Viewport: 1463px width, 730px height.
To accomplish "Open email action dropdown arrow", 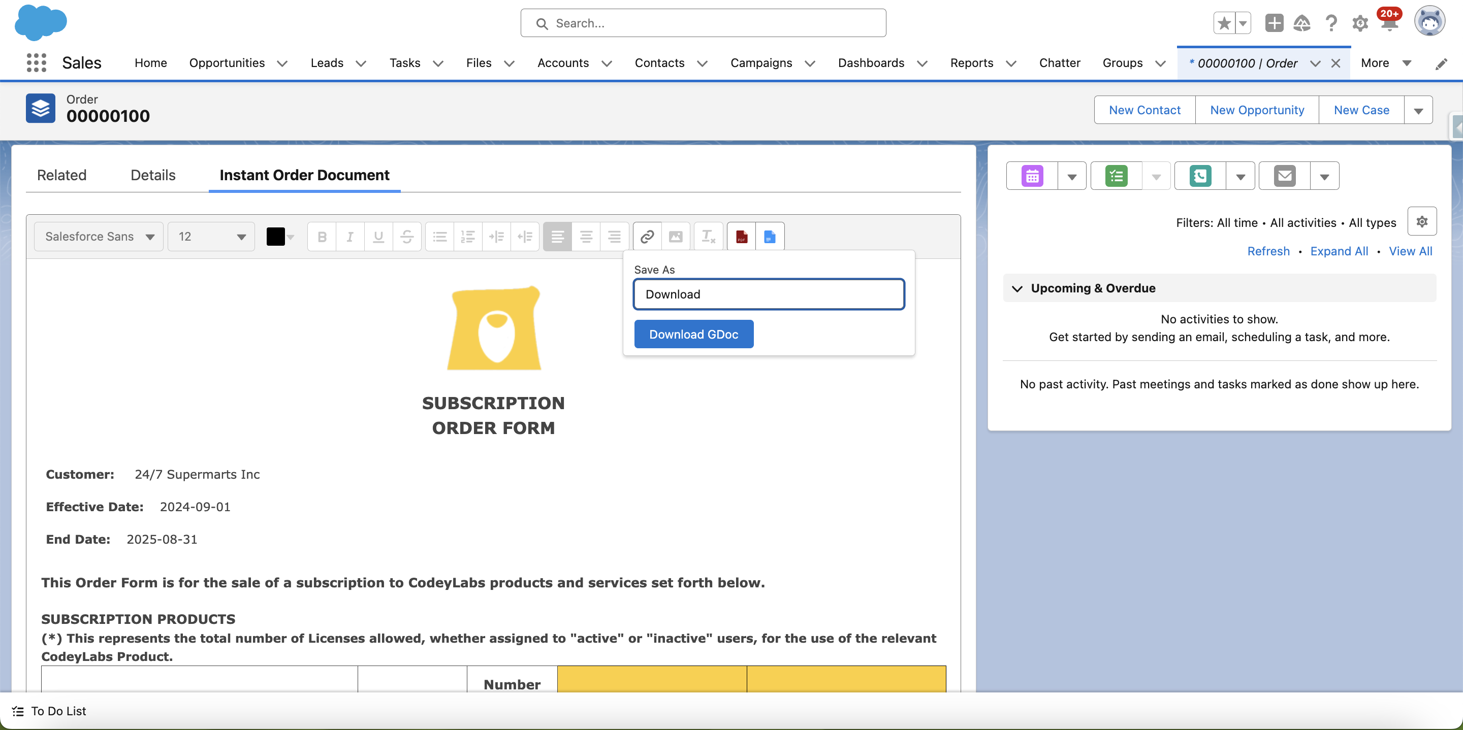I will tap(1324, 176).
